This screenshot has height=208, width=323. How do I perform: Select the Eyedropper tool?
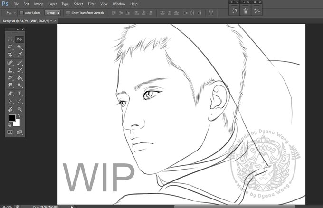pos(19,55)
